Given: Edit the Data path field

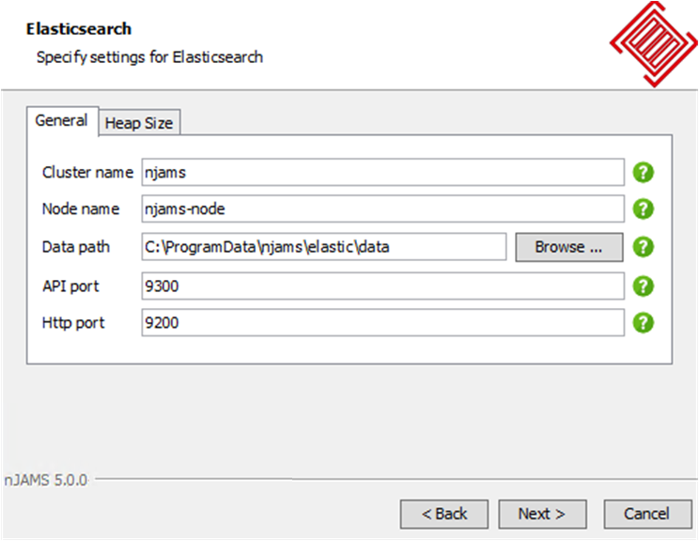Looking at the screenshot, I should pos(323,247).
